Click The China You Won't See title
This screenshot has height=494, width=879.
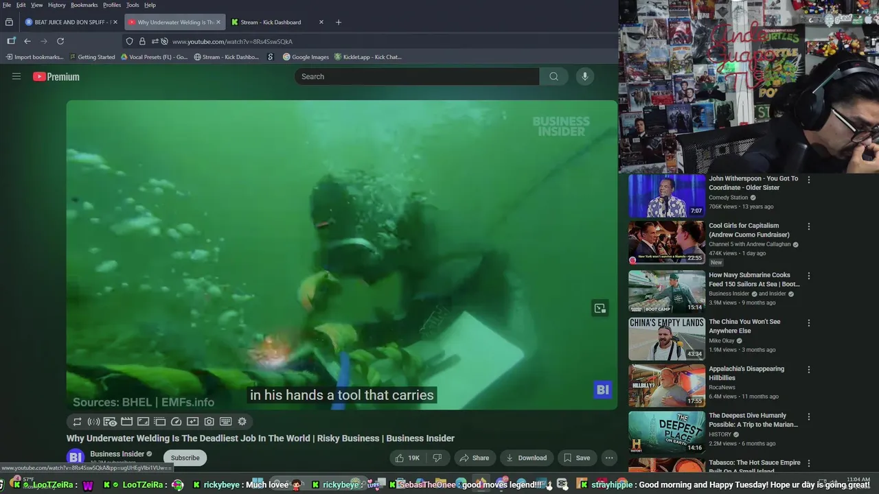point(744,326)
